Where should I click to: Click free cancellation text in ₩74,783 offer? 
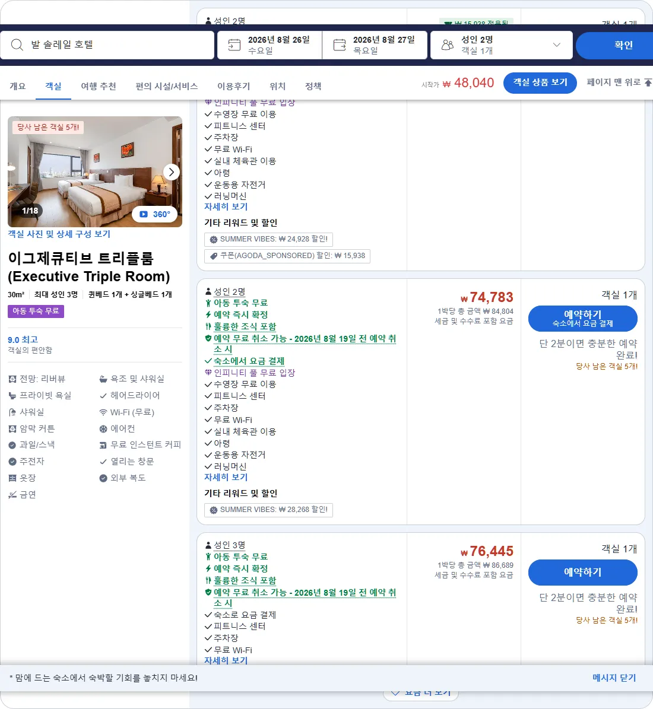point(305,344)
